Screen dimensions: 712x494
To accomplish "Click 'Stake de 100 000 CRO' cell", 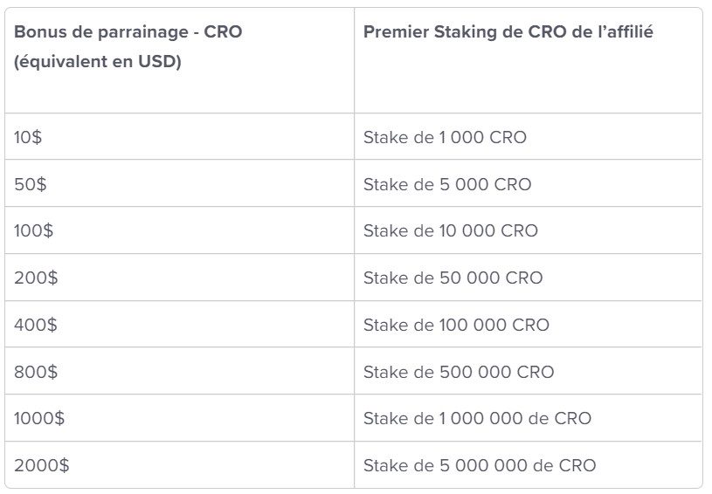I will point(528,325).
